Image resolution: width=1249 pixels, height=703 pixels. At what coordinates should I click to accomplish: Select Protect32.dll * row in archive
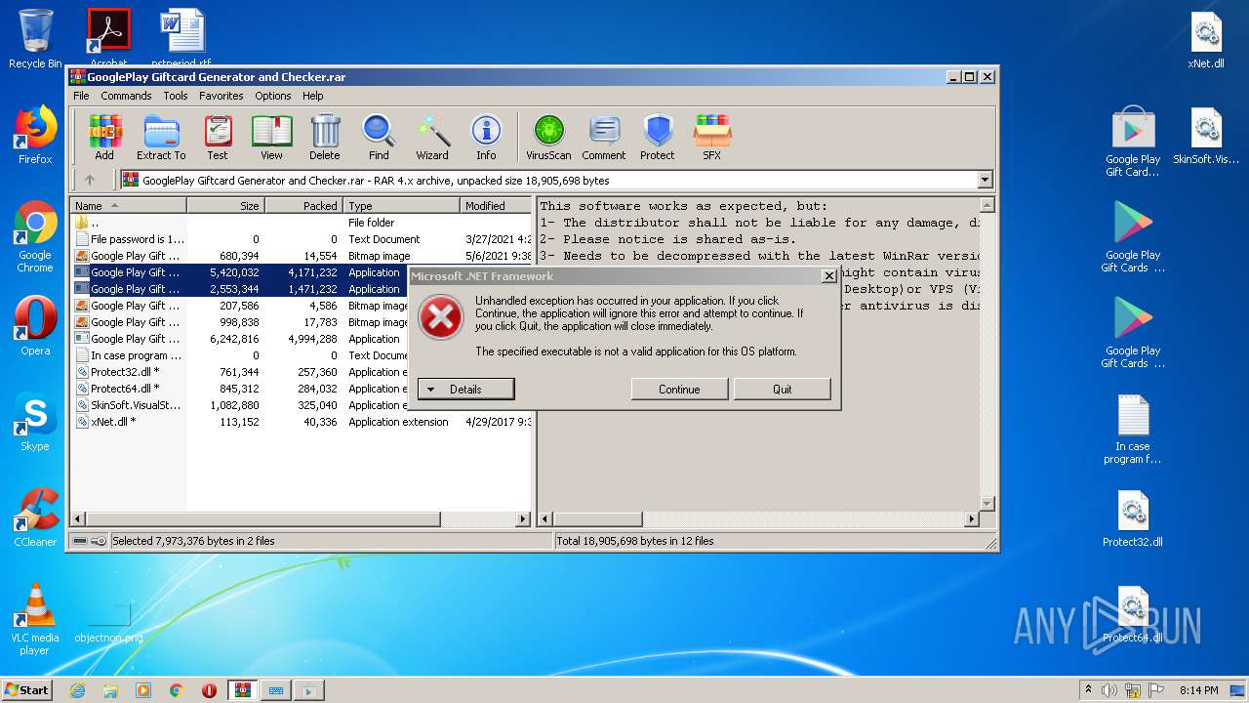tap(302, 372)
